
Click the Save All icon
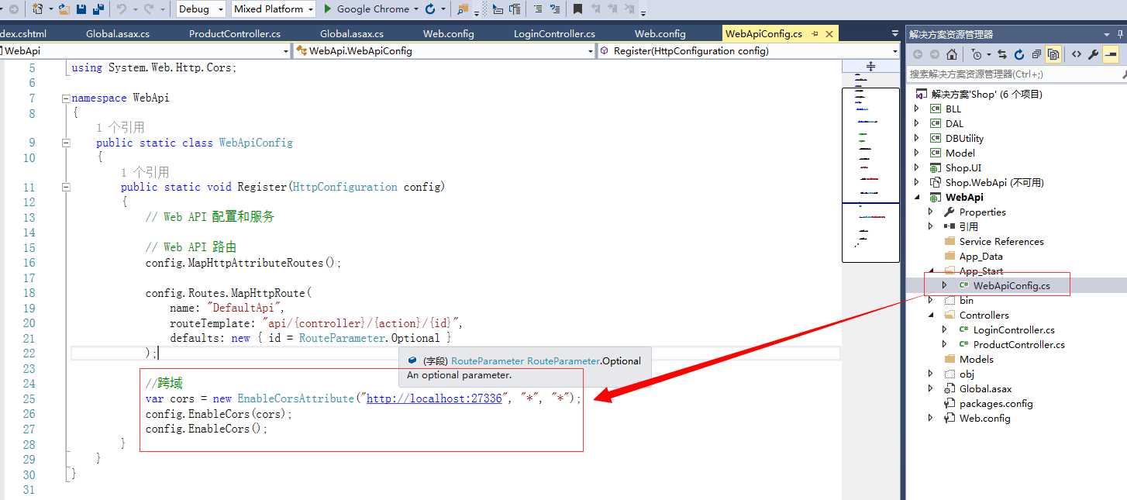98,9
